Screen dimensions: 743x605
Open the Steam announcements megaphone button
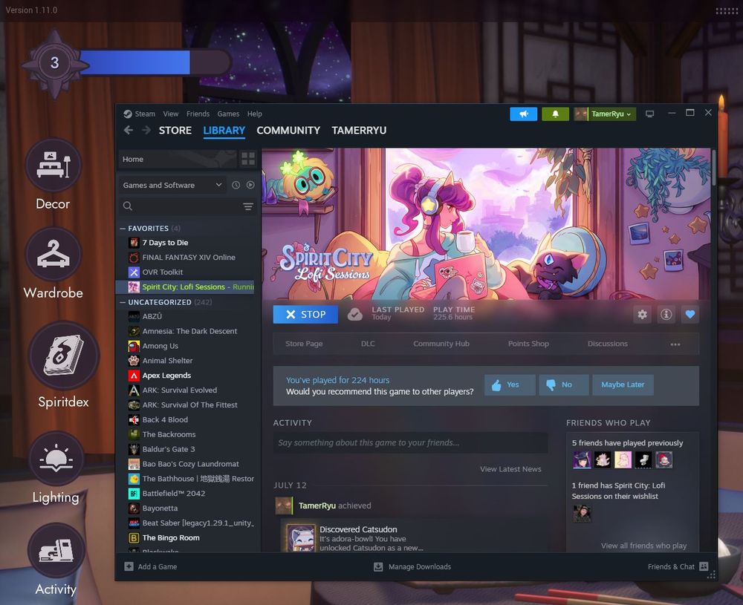point(524,114)
